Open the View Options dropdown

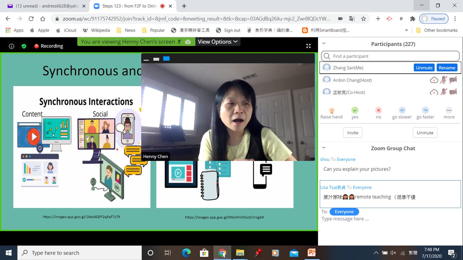coord(218,42)
